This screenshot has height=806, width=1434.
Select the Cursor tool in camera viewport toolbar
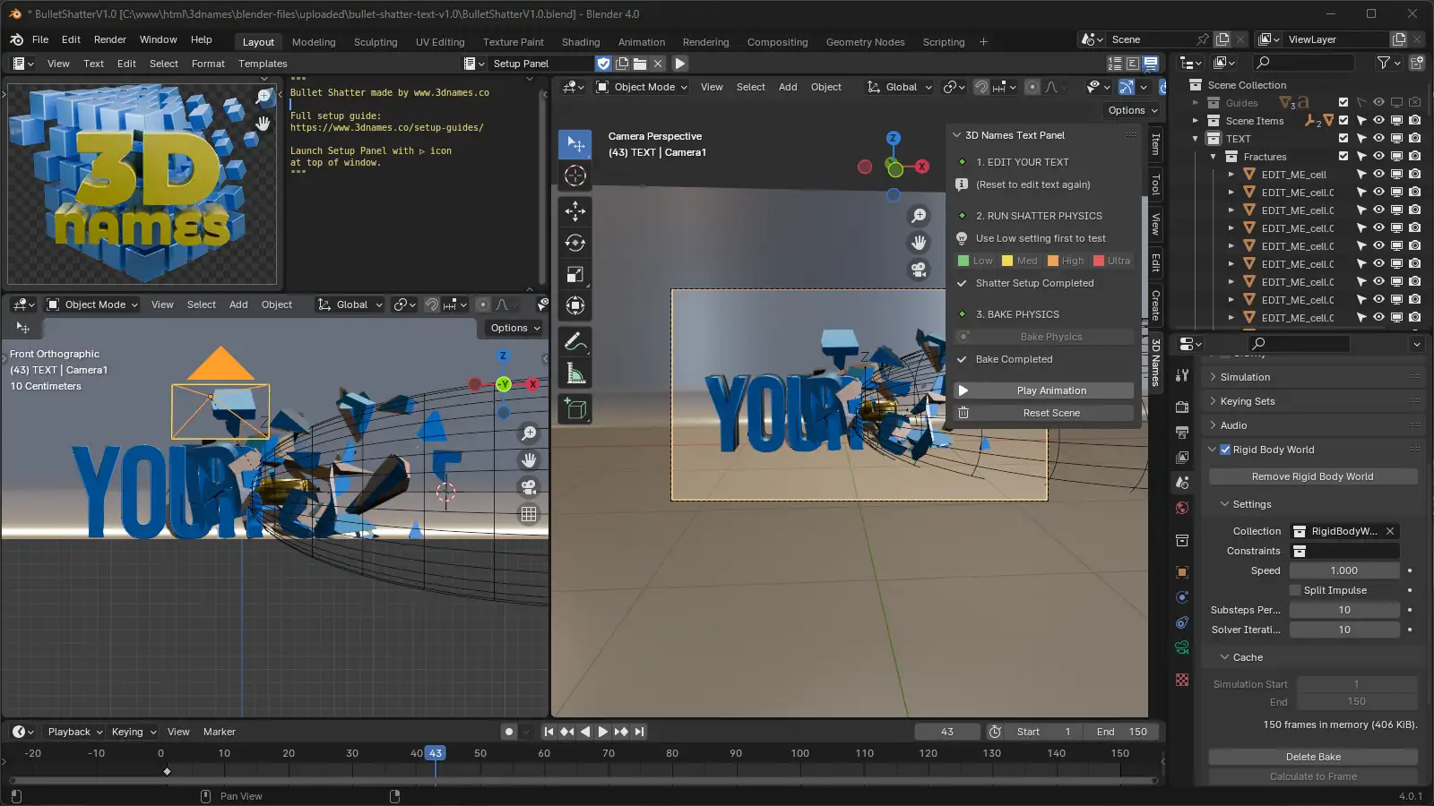click(x=575, y=176)
